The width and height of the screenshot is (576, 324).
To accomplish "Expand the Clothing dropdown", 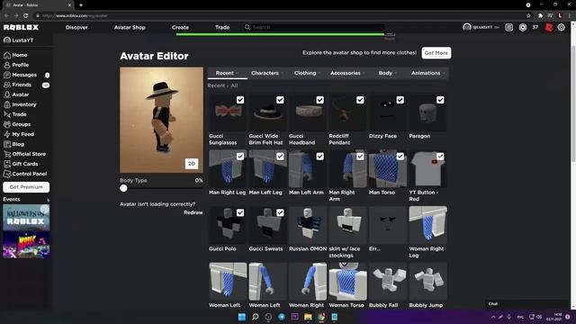I will click(x=307, y=73).
